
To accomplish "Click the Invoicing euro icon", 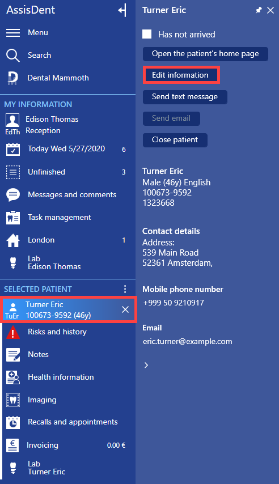I will (12, 445).
